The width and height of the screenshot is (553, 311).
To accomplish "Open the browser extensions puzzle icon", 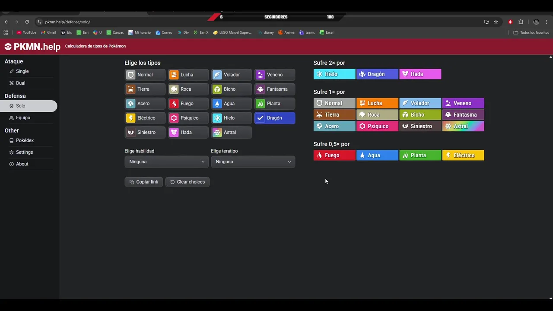I will coord(521,22).
